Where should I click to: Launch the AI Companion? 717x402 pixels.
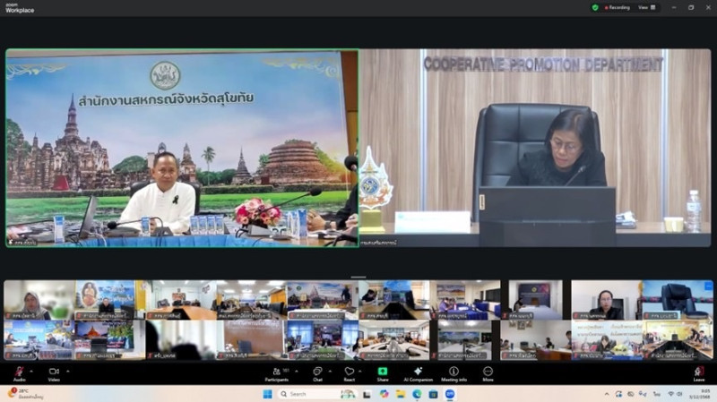point(417,372)
